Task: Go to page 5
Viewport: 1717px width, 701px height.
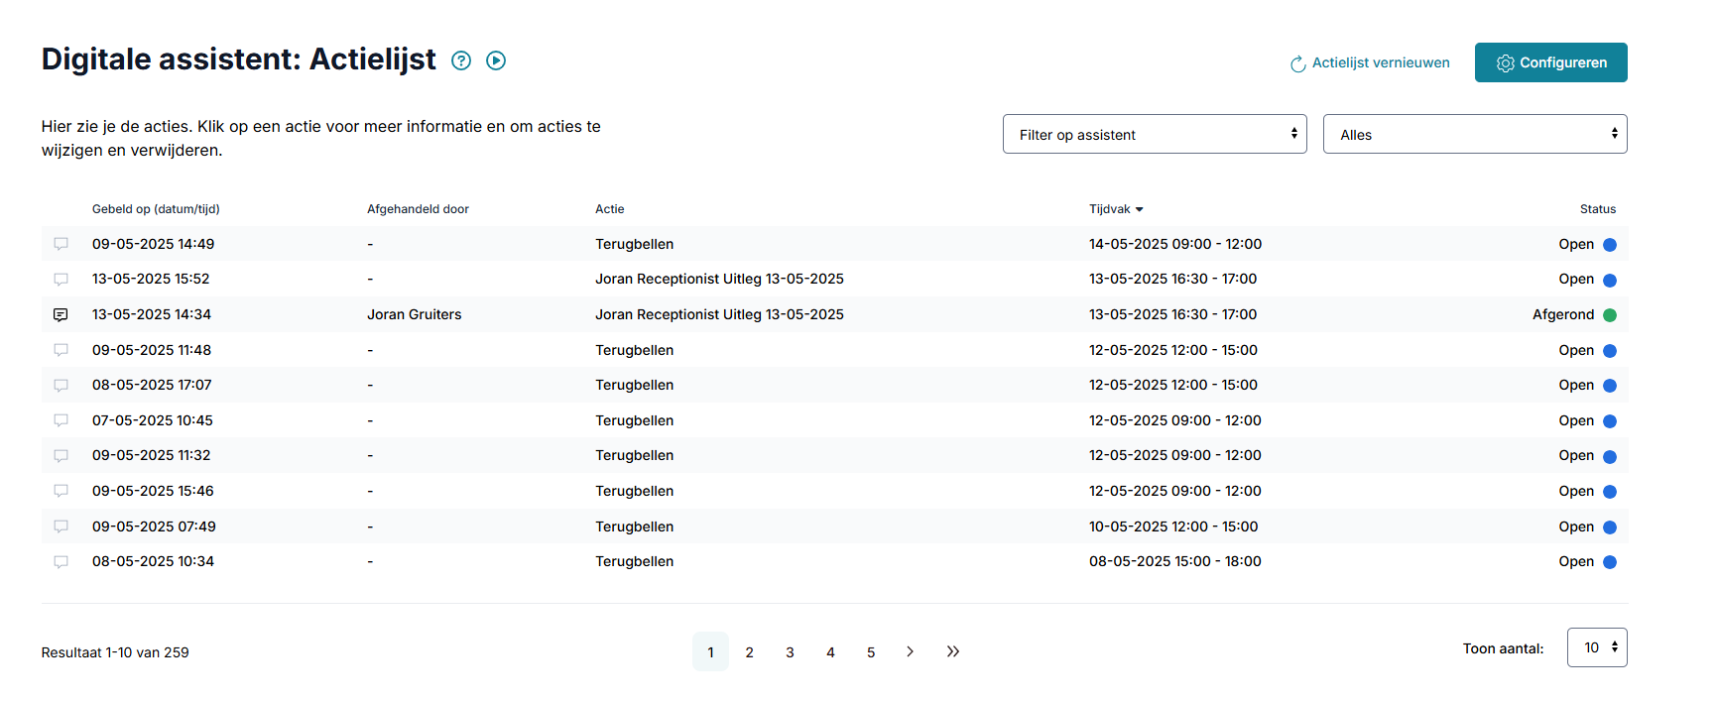Action: point(871,651)
